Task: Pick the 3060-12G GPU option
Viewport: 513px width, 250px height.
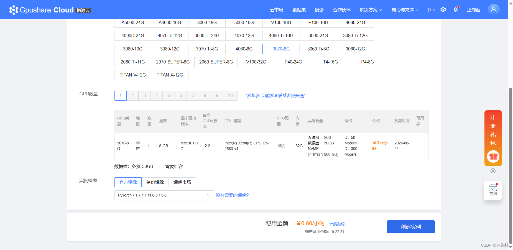Action: coord(355,49)
